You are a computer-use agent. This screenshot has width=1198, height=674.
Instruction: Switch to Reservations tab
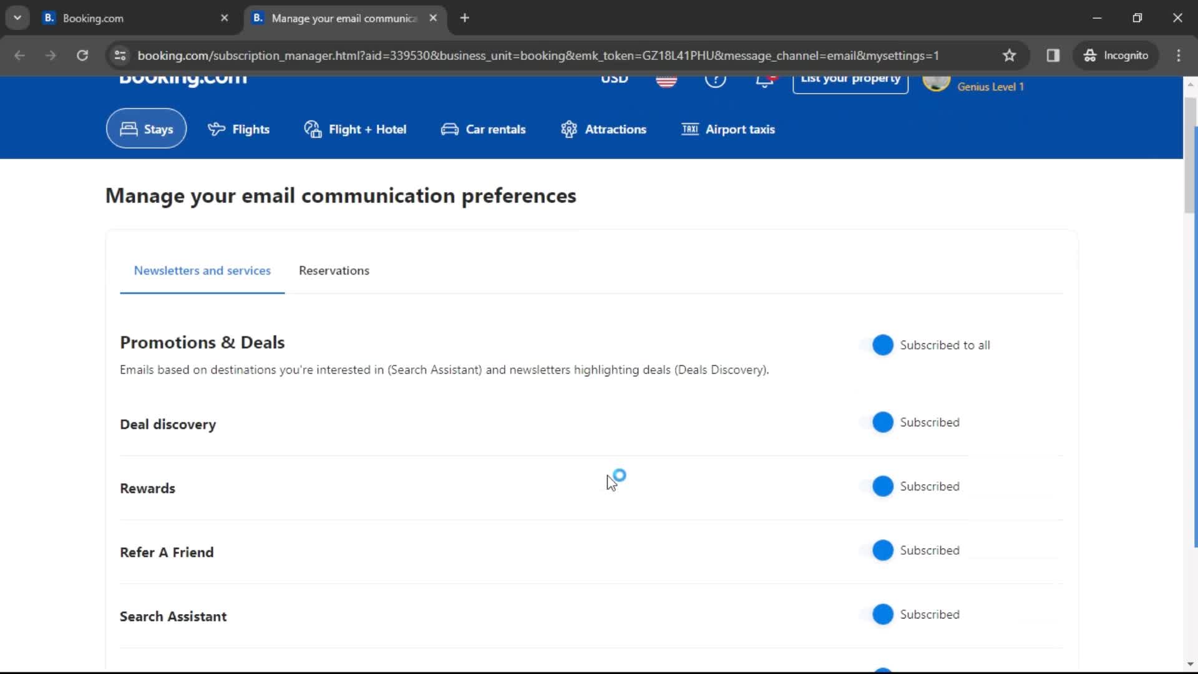[334, 270]
